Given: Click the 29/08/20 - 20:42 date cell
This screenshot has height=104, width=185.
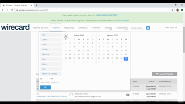Looking at the screenshot, I should pyautogui.click(x=165, y=94).
